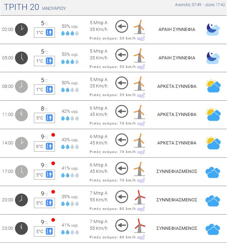Click the ΑΡΑΙΗ ΣΥΝΝΕΦΙΑ label at 02:00
The height and width of the screenshot is (243, 227).
(177, 29)
